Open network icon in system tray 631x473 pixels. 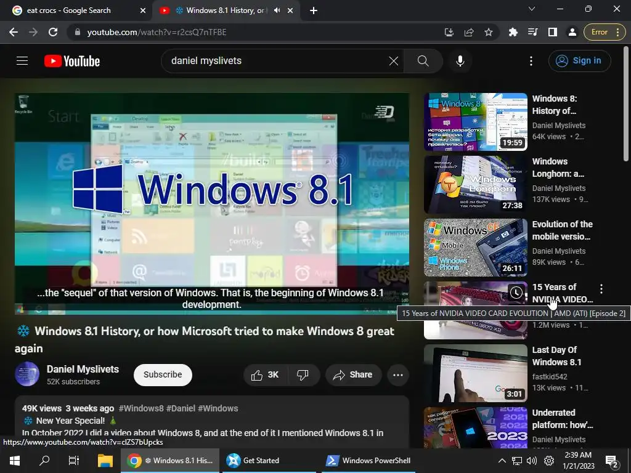pyautogui.click(x=517, y=461)
